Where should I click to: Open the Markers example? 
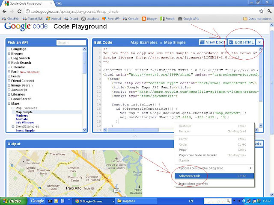22,116
